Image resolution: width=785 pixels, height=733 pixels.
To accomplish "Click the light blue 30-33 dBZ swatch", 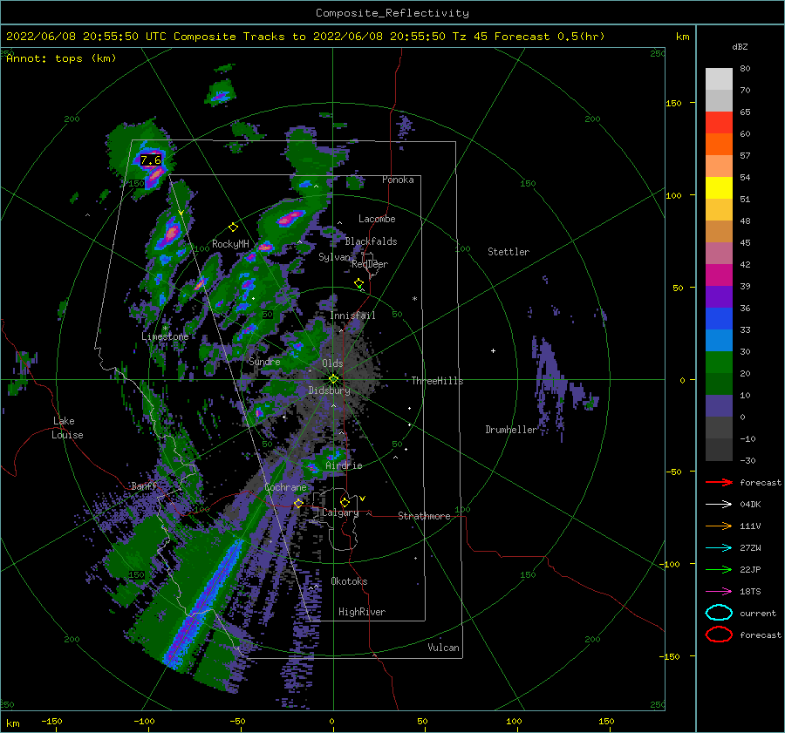I will pyautogui.click(x=719, y=340).
